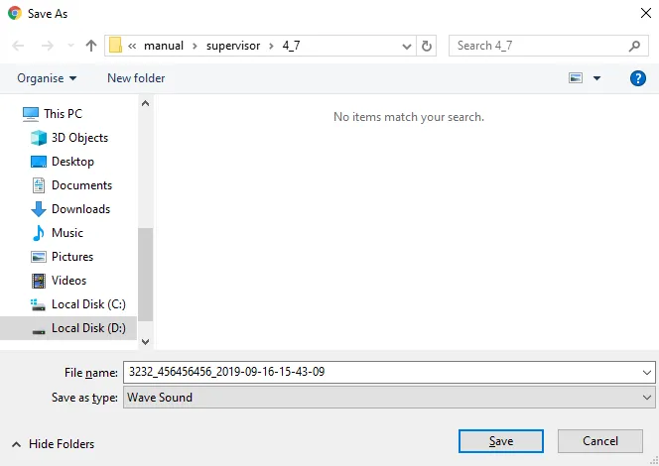Open the address bar previous locations dropdown
The height and width of the screenshot is (466, 659).
406,46
